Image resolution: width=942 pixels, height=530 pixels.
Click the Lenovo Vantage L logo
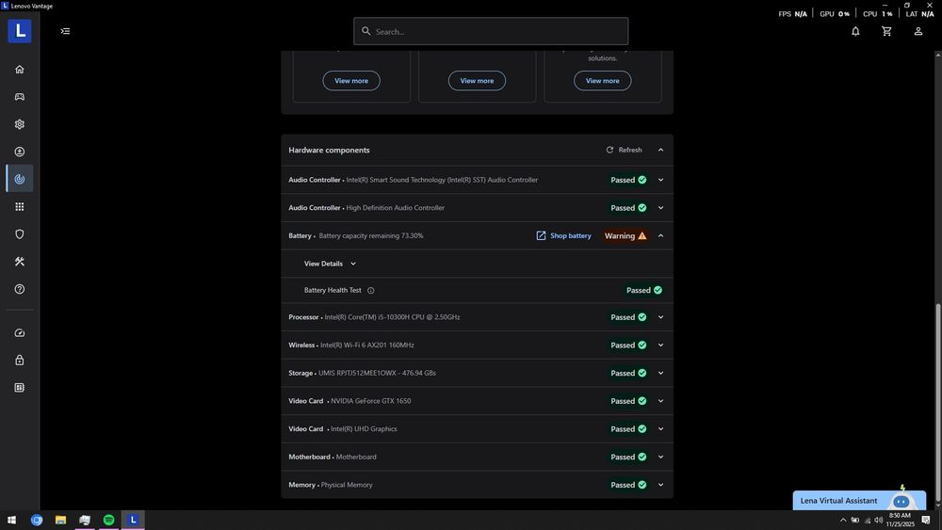coord(20,31)
